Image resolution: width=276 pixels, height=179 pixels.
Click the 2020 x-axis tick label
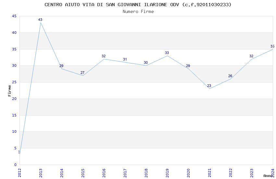[189, 173]
